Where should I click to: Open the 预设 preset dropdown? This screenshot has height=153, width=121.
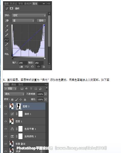point(29,15)
